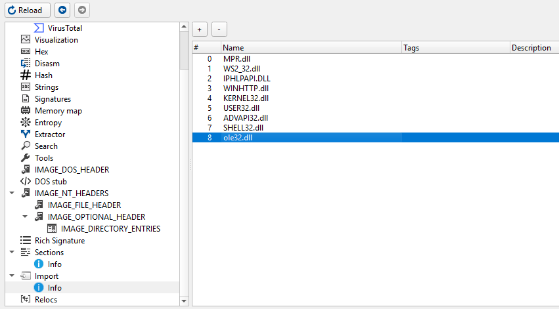Collapse the Import tree node
This screenshot has width=559, height=309.
[x=12, y=276]
